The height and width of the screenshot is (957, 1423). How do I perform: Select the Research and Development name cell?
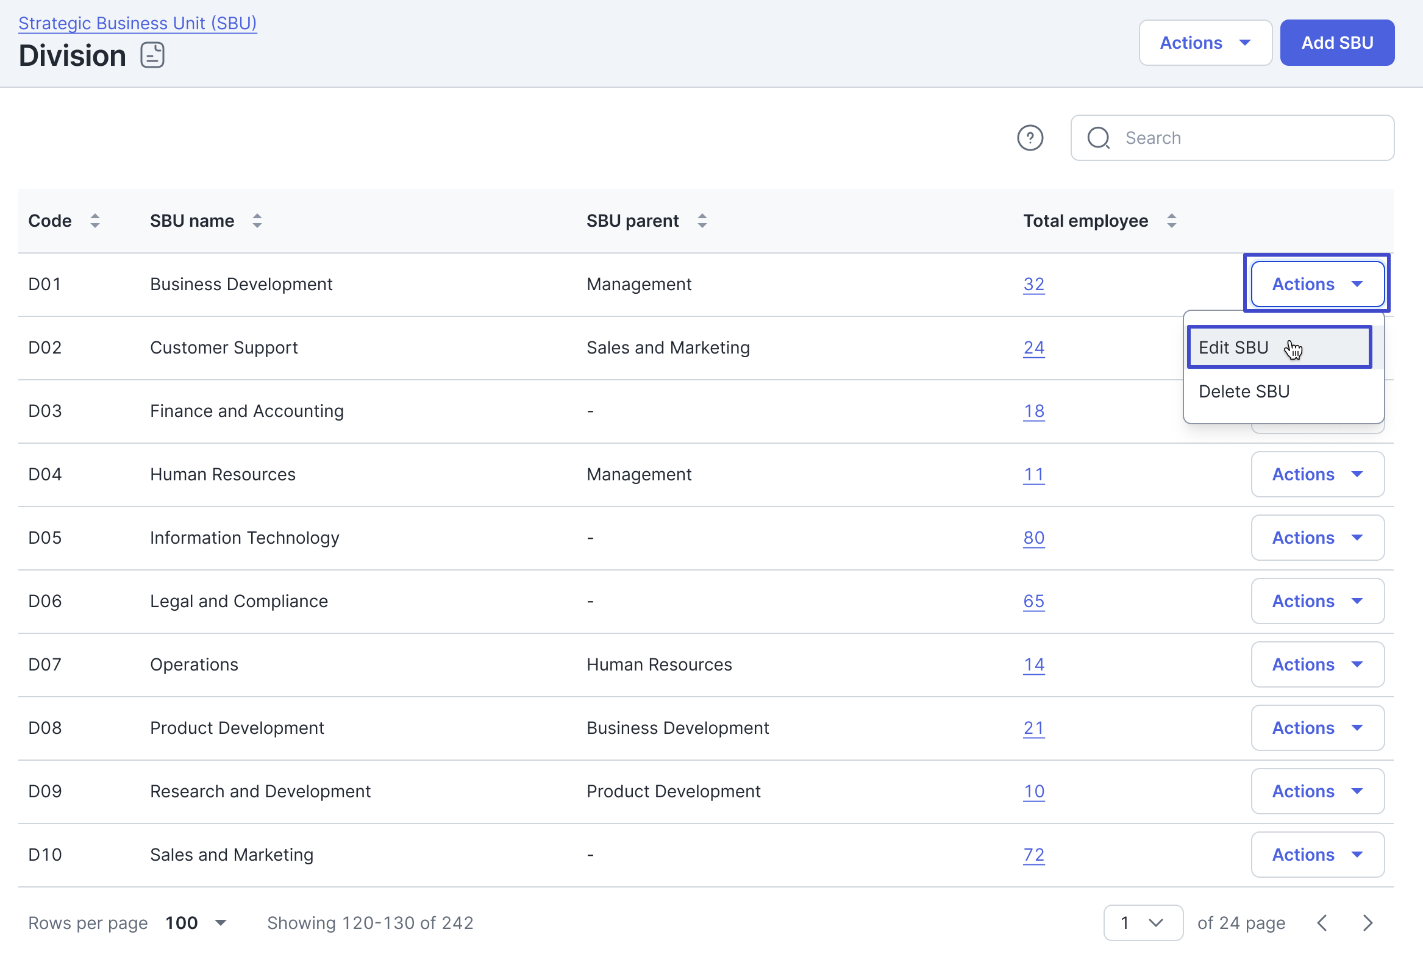[x=260, y=792]
